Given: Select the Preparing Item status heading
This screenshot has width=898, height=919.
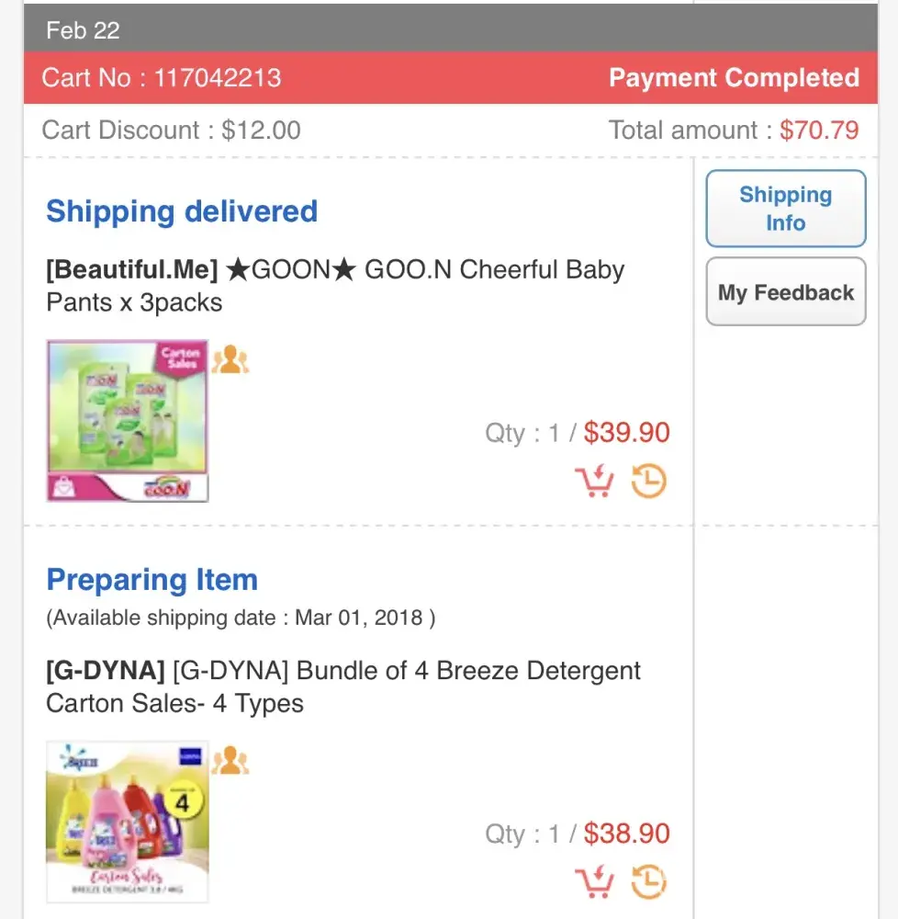Looking at the screenshot, I should click(x=152, y=580).
